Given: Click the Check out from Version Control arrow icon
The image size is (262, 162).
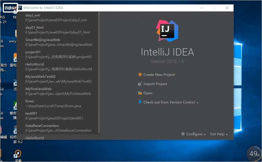Looking at the screenshot, I should pos(140,102).
